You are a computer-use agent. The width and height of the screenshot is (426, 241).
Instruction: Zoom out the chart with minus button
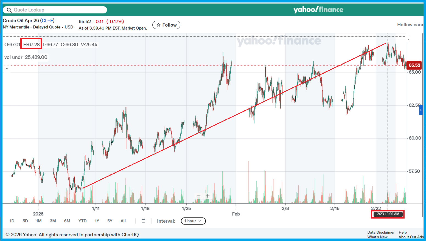pyautogui.click(x=199, y=196)
